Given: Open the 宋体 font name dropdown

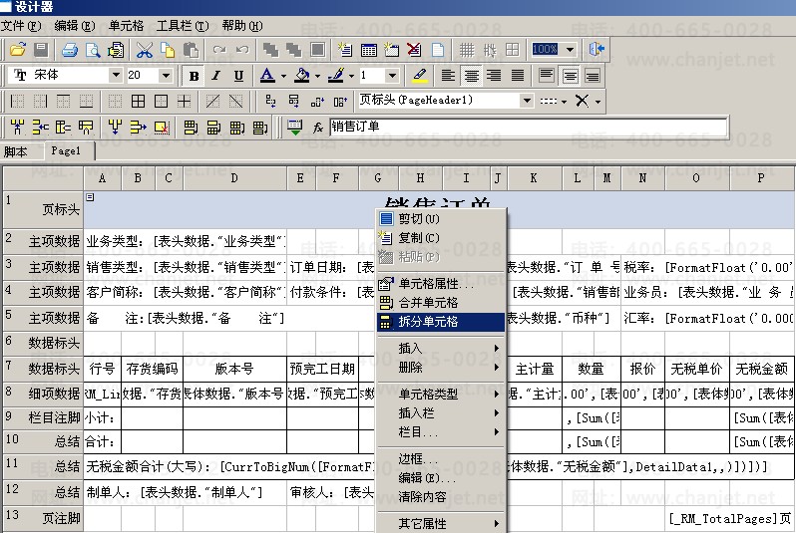Looking at the screenshot, I should (117, 75).
